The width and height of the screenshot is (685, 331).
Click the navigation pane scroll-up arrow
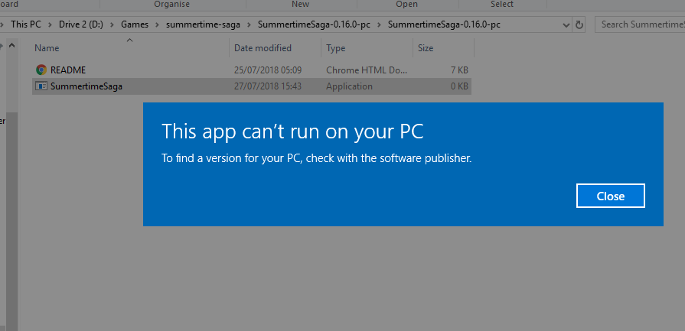tap(11, 47)
